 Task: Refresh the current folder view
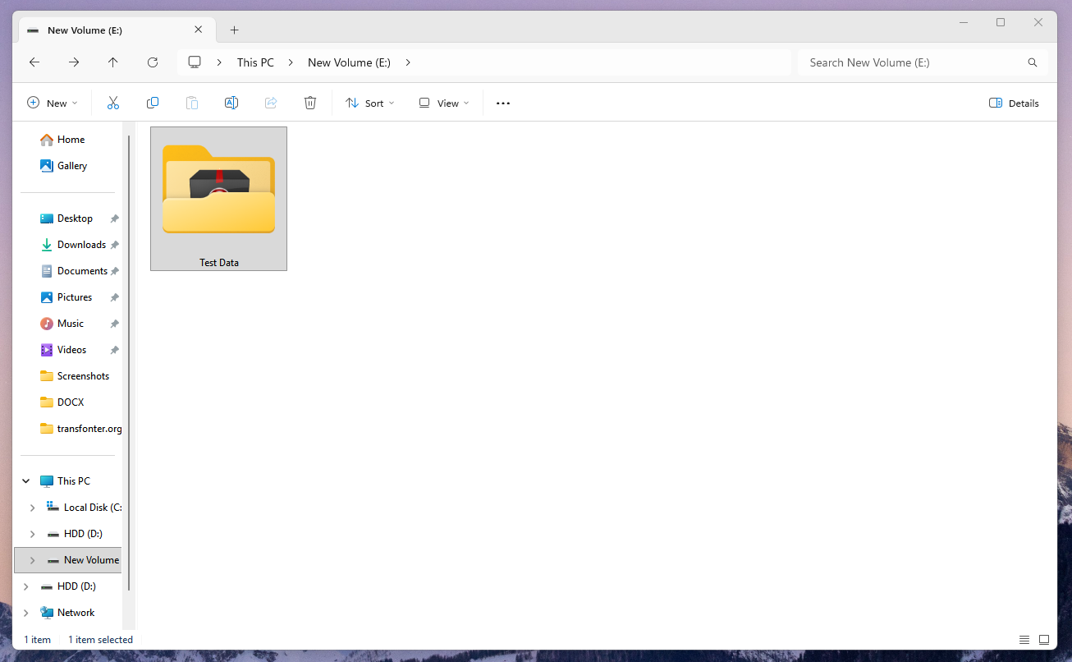[x=153, y=62]
